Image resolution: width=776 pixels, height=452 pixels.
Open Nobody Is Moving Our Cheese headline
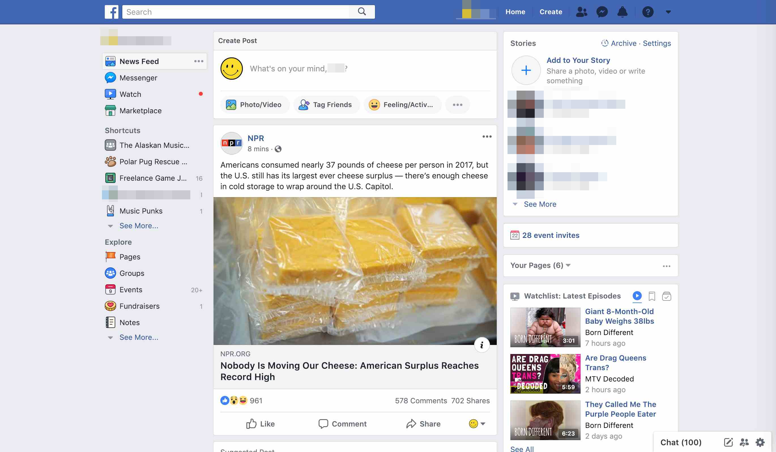pyautogui.click(x=349, y=371)
